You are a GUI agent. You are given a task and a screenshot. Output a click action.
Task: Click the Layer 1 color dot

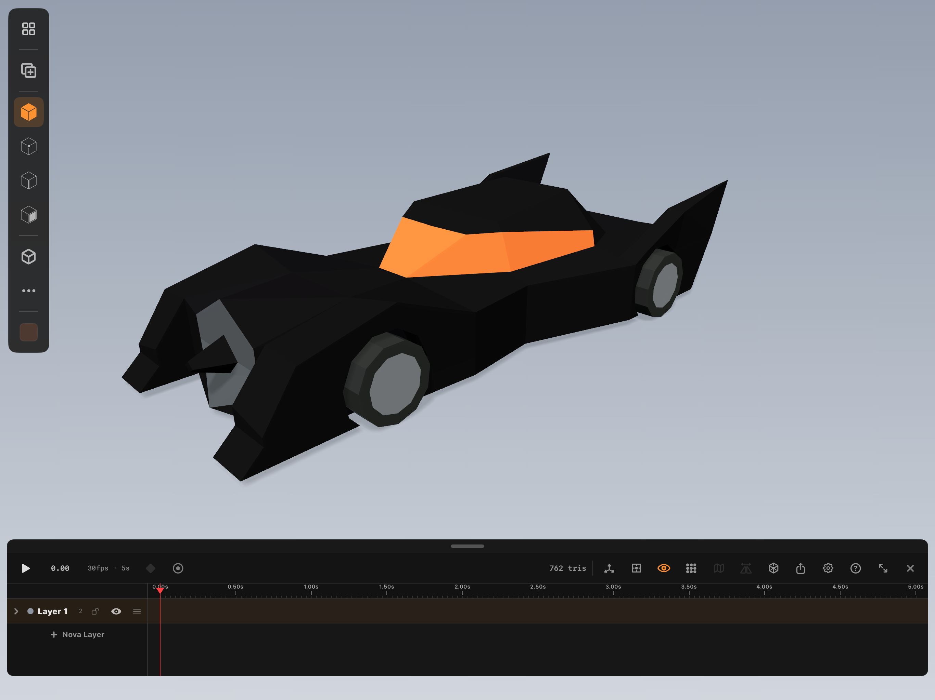tap(30, 611)
